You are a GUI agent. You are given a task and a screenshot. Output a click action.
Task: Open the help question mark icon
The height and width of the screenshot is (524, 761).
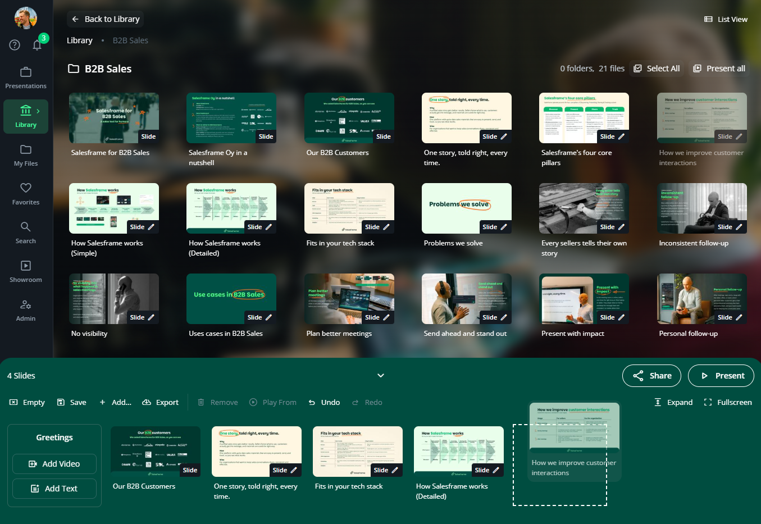click(15, 45)
